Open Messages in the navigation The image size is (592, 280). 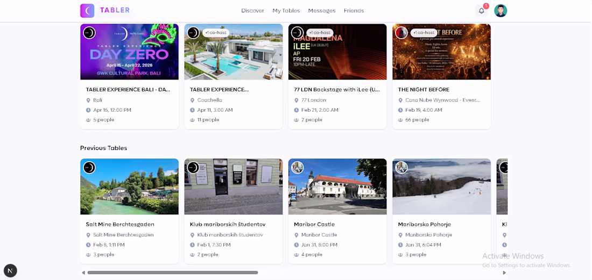tap(322, 11)
